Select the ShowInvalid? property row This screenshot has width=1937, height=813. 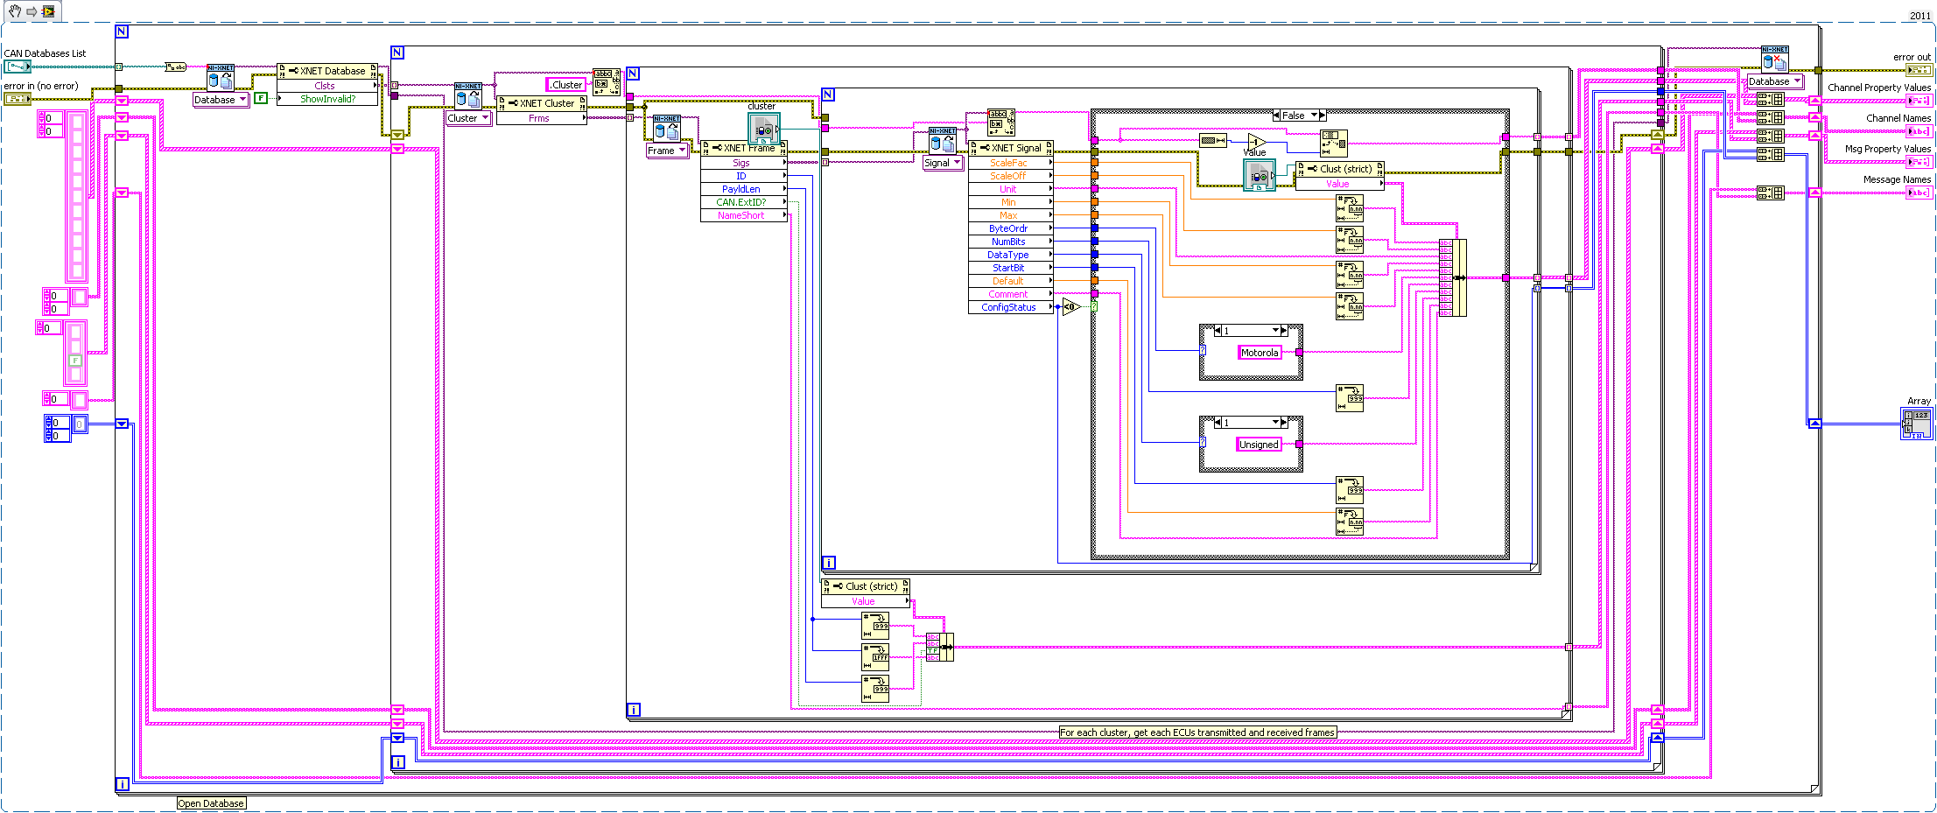pyautogui.click(x=327, y=99)
